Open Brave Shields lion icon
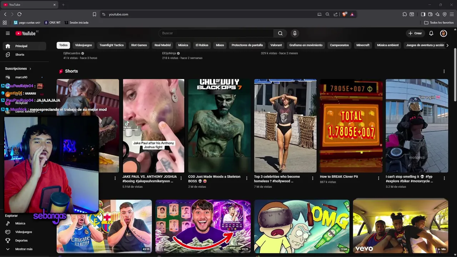This screenshot has height=257, width=457. [344, 14]
